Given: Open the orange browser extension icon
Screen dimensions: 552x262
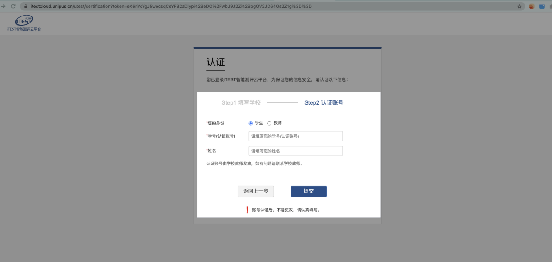Looking at the screenshot, I should point(531,6).
